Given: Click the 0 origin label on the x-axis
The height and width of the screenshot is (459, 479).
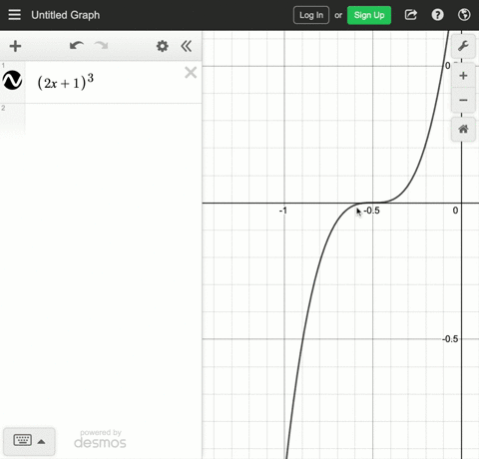Looking at the screenshot, I should 455,211.
